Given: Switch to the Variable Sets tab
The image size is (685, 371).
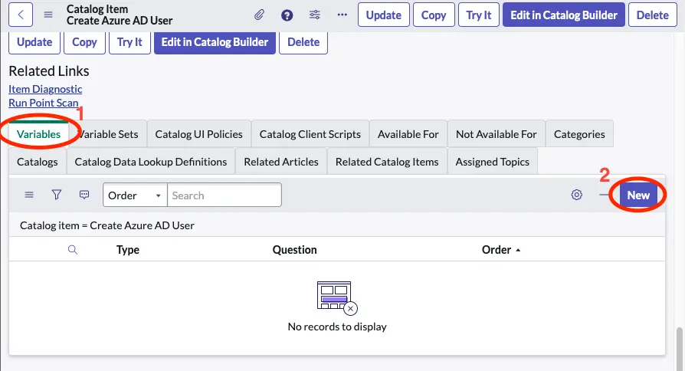Looking at the screenshot, I should click(108, 134).
